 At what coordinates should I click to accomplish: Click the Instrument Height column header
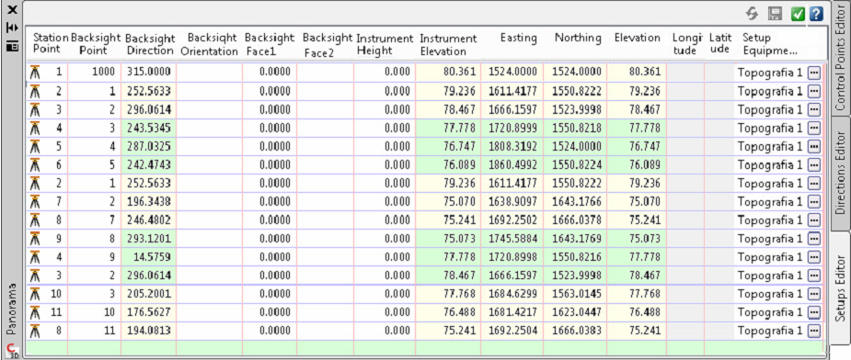tap(385, 44)
